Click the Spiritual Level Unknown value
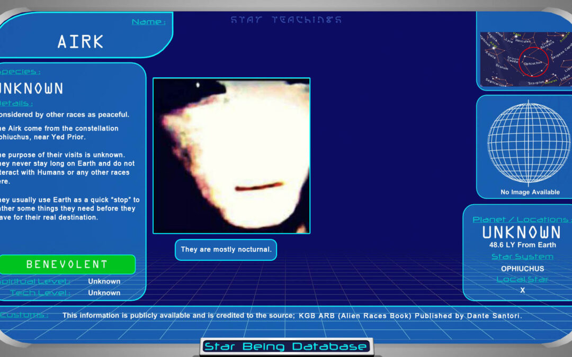The image size is (572, 357). 104,281
